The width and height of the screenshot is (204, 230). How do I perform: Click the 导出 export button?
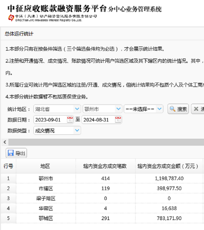point(16,153)
